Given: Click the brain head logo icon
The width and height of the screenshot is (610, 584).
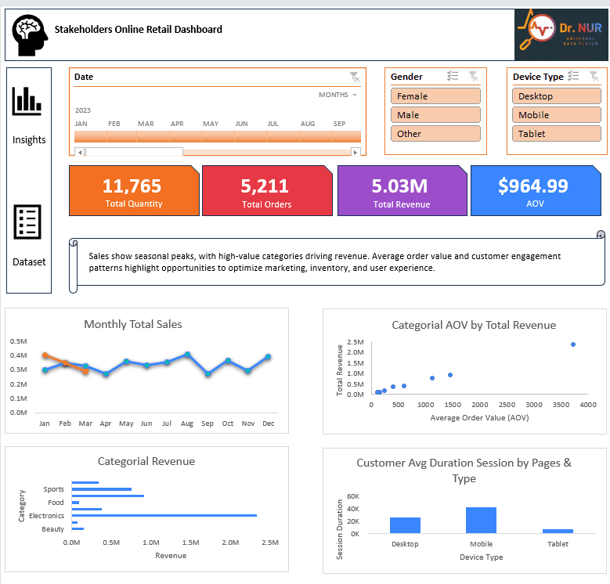Looking at the screenshot, I should coord(30,35).
